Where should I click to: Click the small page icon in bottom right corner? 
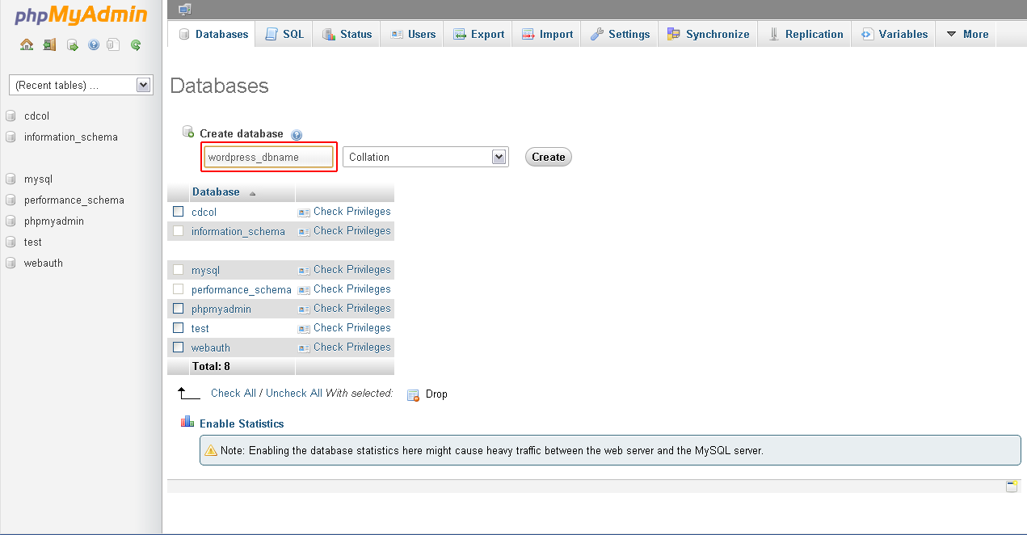[1012, 487]
